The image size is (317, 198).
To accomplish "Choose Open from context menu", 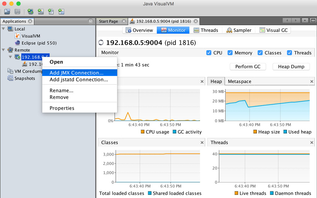I will point(80,62).
